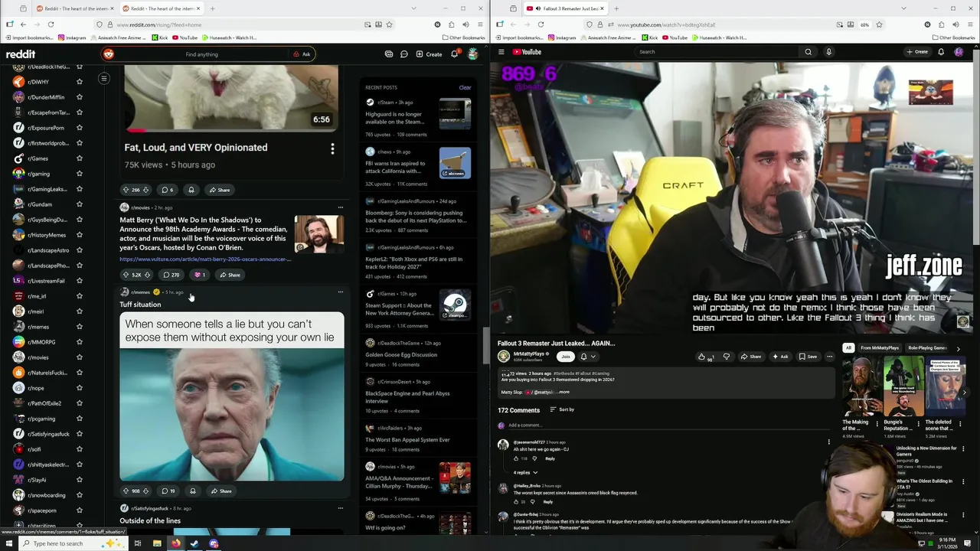Reload the Reddit browser page
This screenshot has width=980, height=551.
[x=51, y=24]
